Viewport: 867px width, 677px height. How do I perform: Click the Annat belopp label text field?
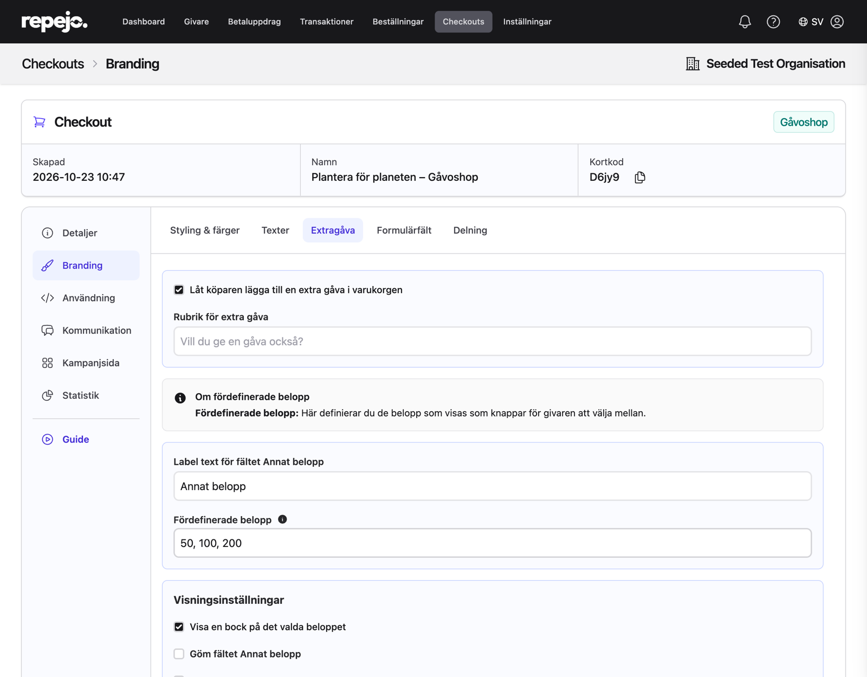pyautogui.click(x=493, y=486)
